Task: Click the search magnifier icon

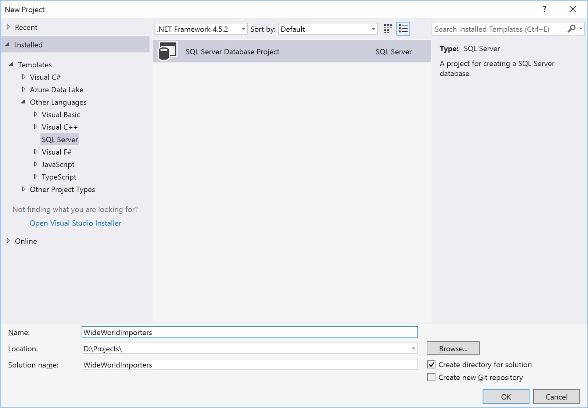Action: (571, 29)
